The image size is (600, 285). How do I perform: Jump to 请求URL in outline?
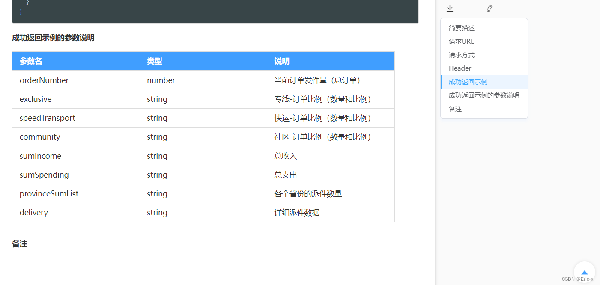pyautogui.click(x=461, y=42)
